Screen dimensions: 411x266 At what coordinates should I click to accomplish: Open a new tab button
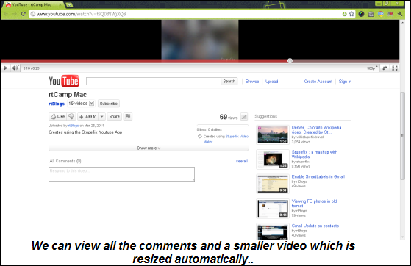click(69, 4)
